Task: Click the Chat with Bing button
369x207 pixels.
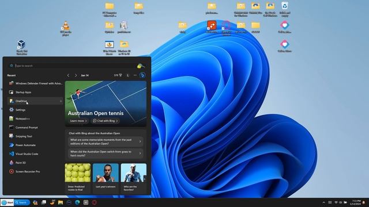Action: [x=105, y=121]
